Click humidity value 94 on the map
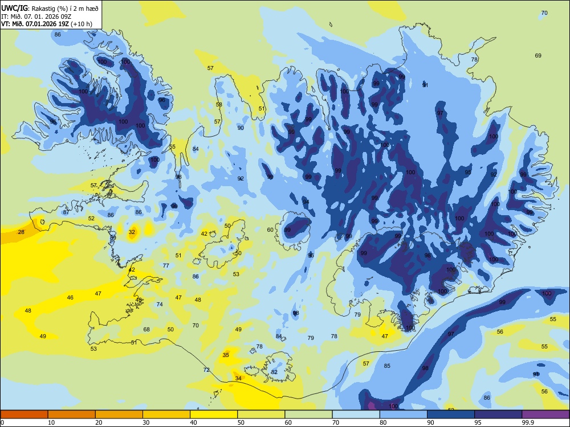Viewport: 570px width, 427px height. [306, 202]
